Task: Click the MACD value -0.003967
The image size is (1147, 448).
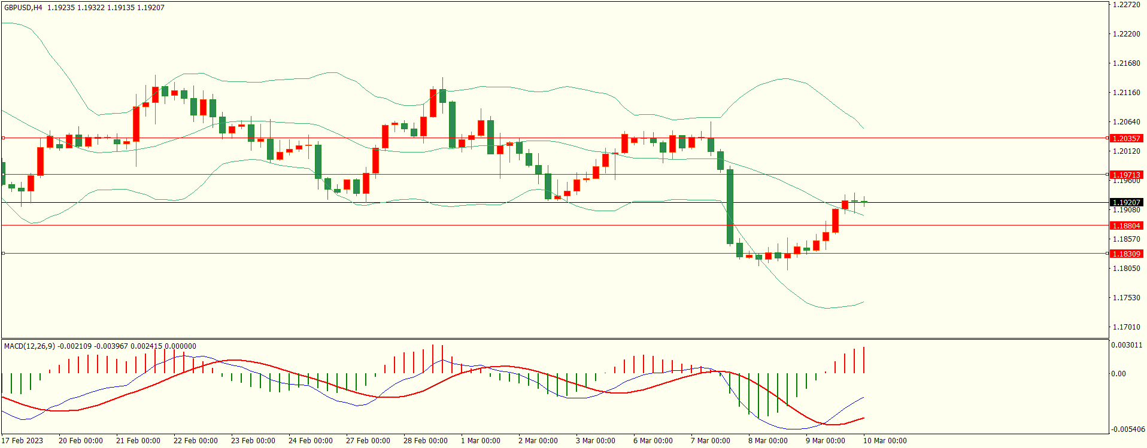Action: click(111, 346)
